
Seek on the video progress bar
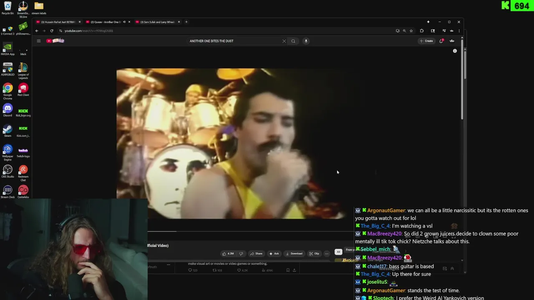click(x=250, y=231)
